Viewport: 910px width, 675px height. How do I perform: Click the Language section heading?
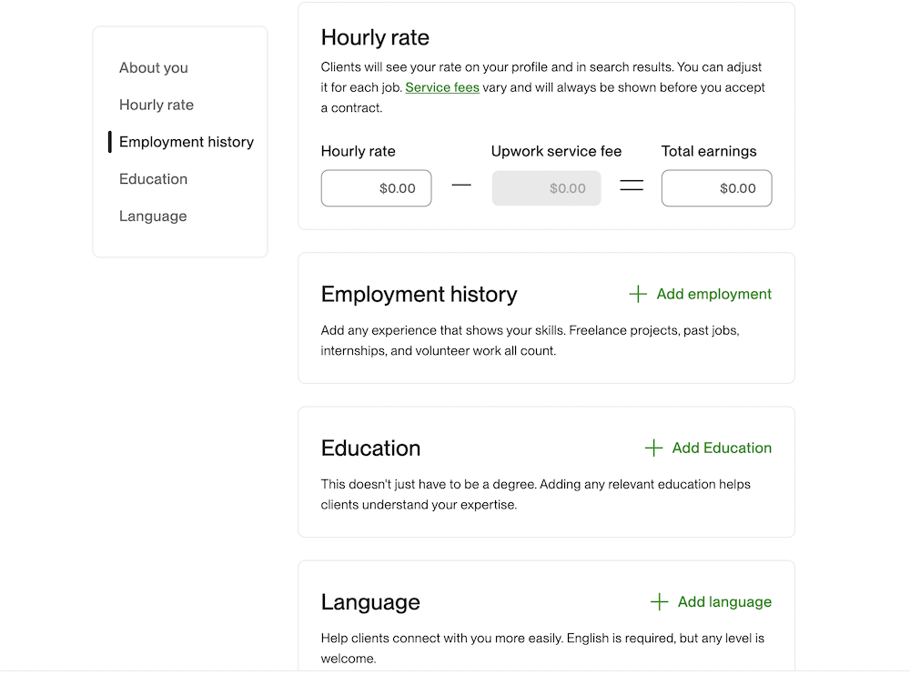point(369,602)
